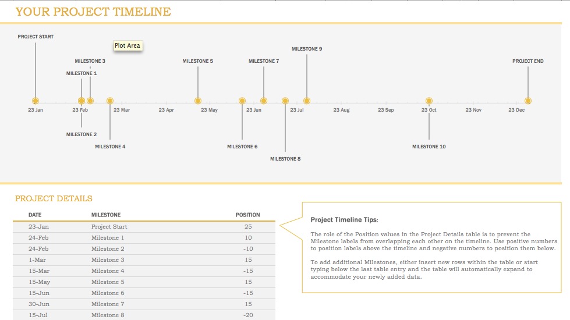
Task: Click the 23 Jan axis label
Action: [36, 110]
